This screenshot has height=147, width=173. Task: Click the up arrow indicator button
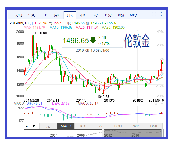[x=27, y=126]
